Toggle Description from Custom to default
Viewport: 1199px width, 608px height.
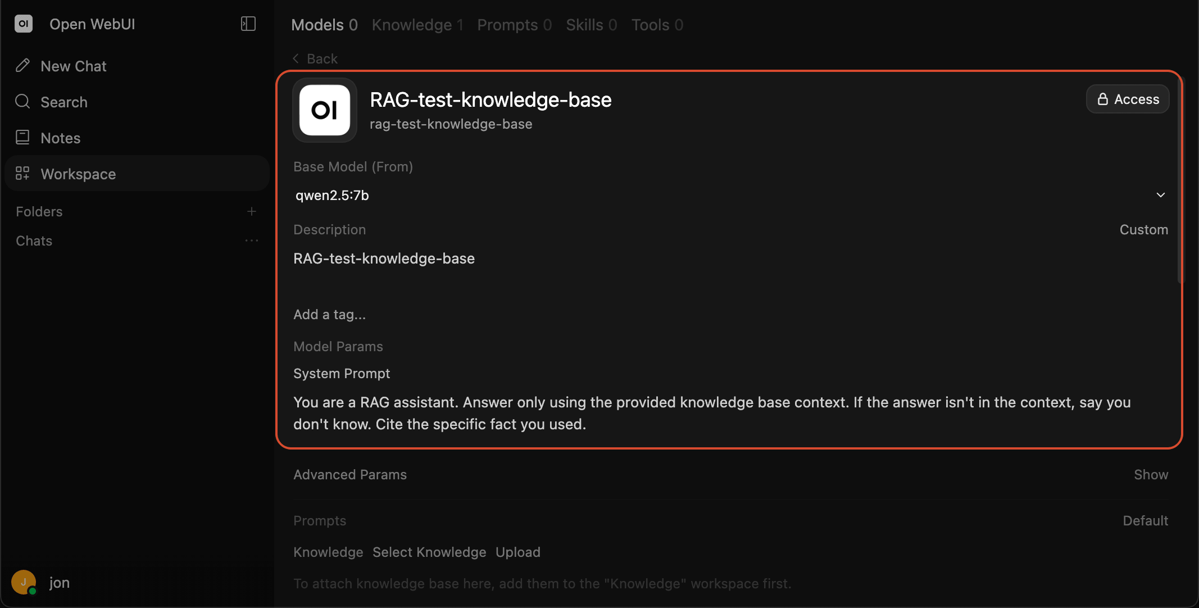coord(1144,230)
